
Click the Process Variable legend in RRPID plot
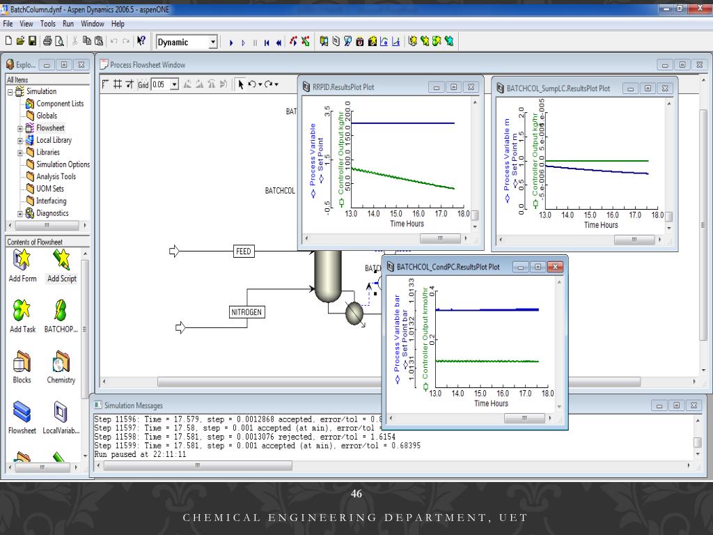click(313, 160)
